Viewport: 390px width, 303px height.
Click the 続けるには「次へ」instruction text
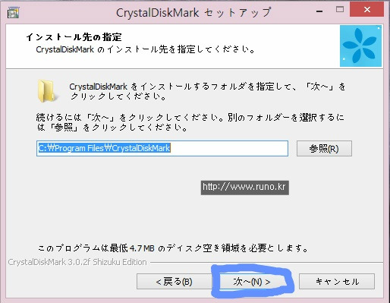(x=190, y=122)
